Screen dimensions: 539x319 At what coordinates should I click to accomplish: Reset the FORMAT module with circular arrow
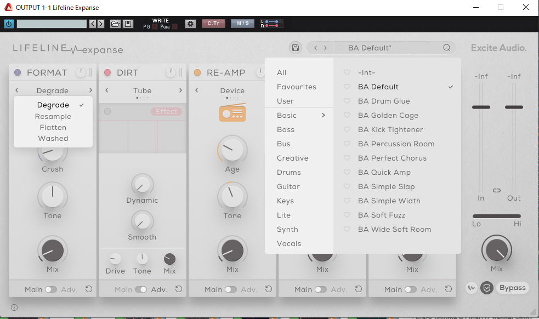89,289
